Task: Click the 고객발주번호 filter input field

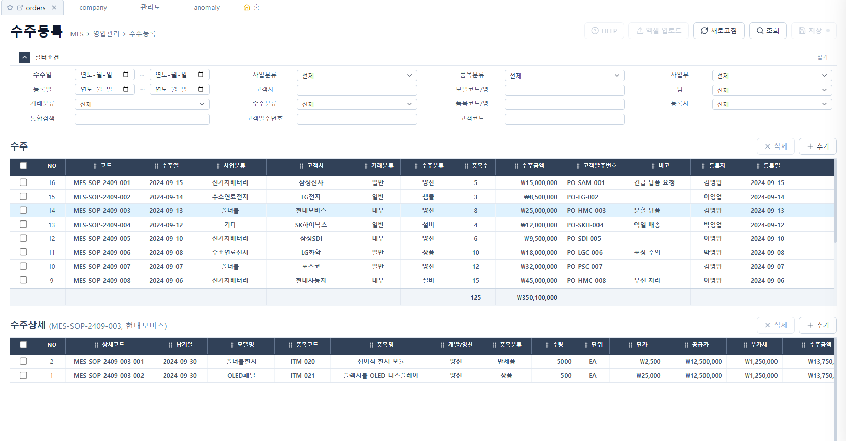Action: pyautogui.click(x=357, y=119)
